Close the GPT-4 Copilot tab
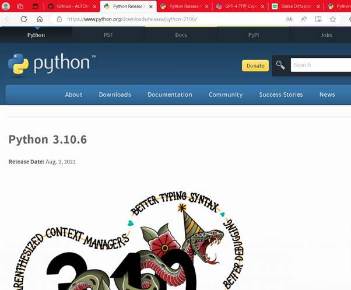This screenshot has height=290, width=351. coord(262,6)
